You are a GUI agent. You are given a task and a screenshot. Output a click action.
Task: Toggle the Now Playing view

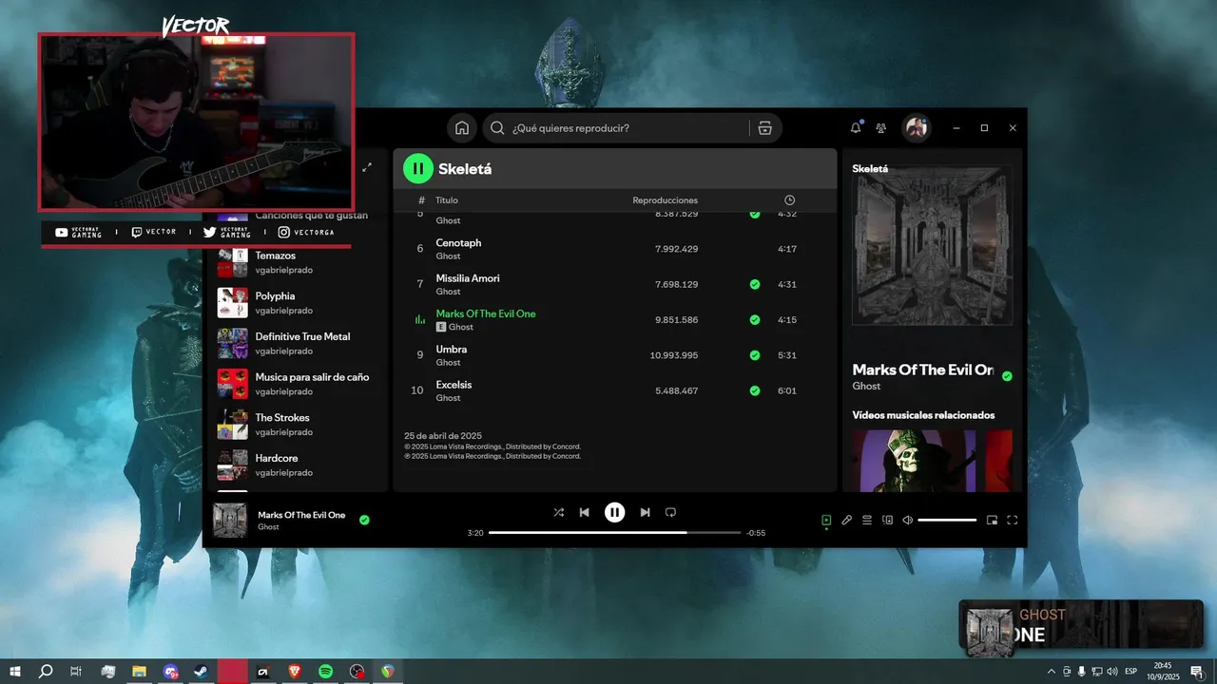pyautogui.click(x=826, y=520)
